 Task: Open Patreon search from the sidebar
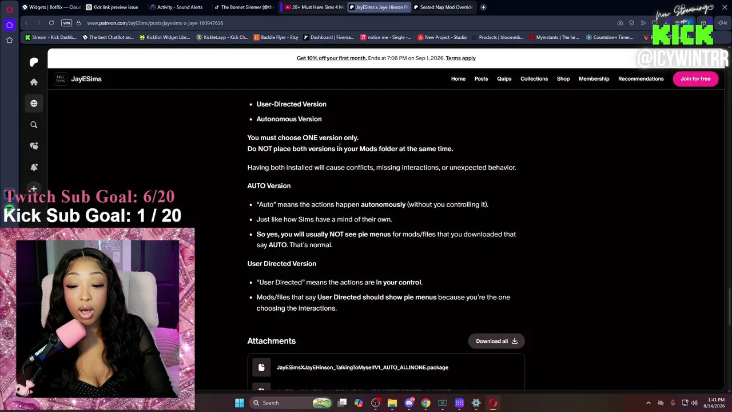34,125
